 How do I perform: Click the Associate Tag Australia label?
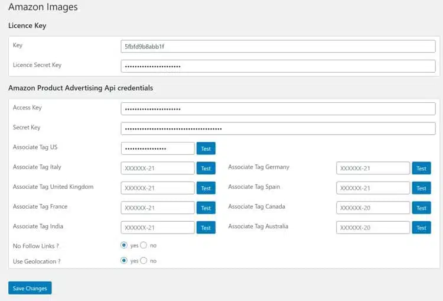[x=258, y=226]
